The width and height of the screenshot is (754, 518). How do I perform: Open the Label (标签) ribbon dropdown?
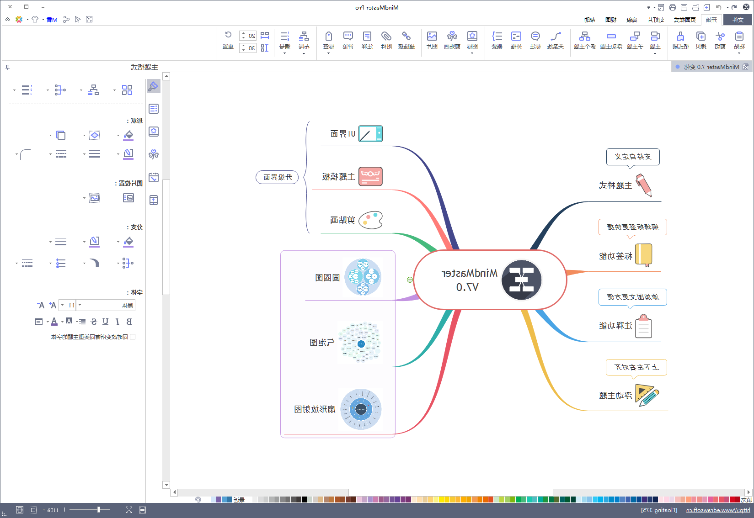tap(328, 53)
